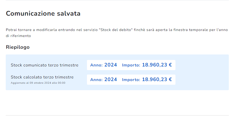Viewport: 240px width, 116px height.
Task: Click the quoted "Stock del debito" service name
Action: coord(117,30)
